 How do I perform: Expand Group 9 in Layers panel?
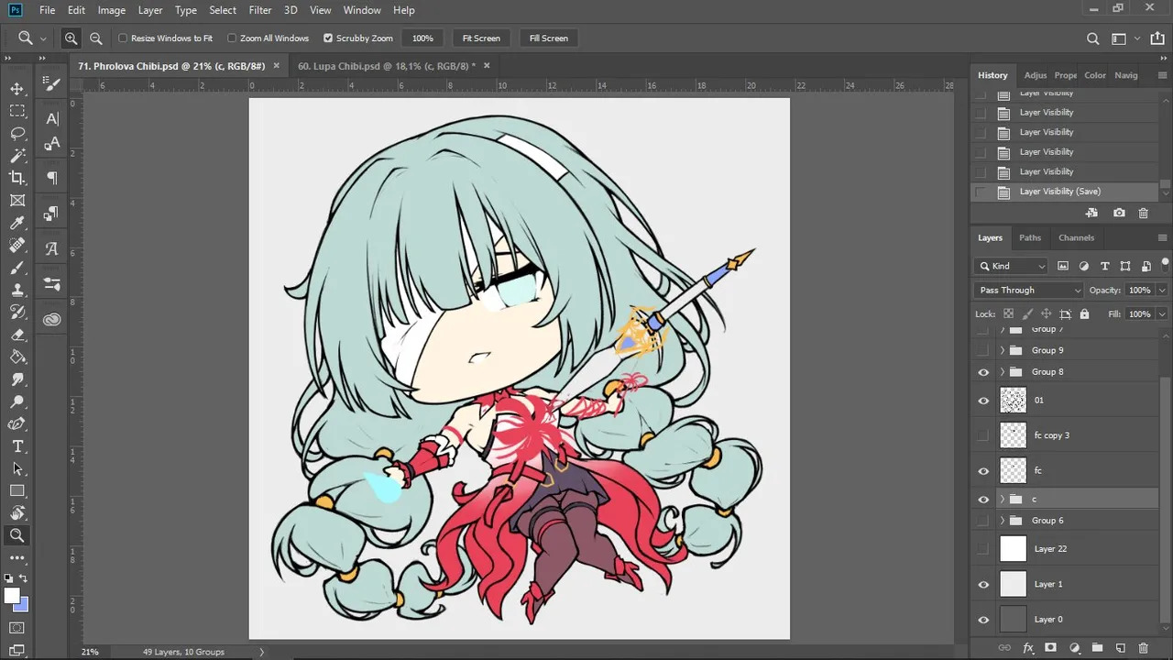tap(1003, 350)
